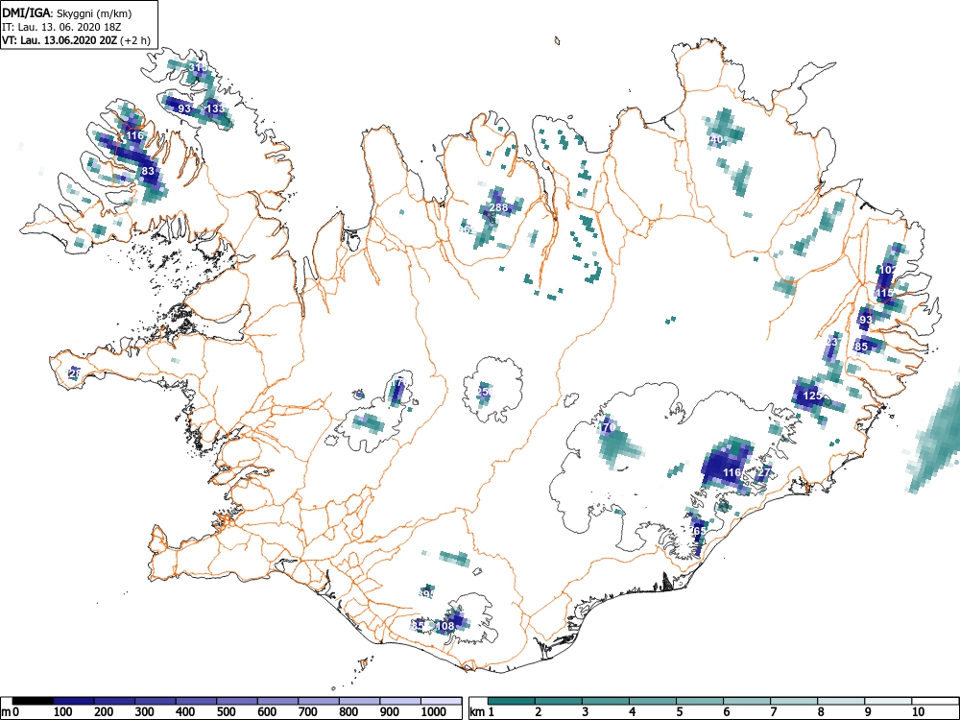Click the 102 label on the east coast
This screenshot has height=720, width=960.
pyautogui.click(x=887, y=270)
